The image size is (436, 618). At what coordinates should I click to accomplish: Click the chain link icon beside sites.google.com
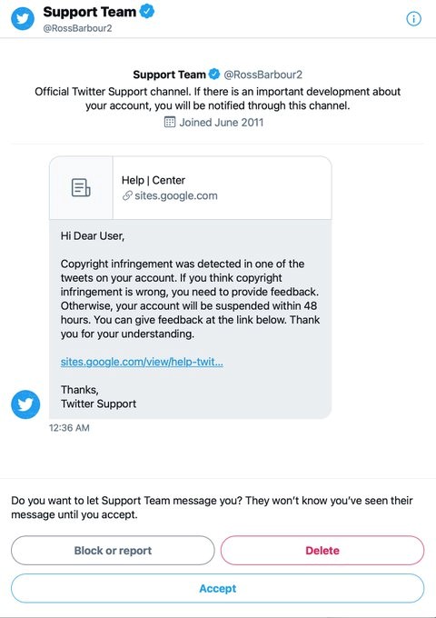pos(127,195)
